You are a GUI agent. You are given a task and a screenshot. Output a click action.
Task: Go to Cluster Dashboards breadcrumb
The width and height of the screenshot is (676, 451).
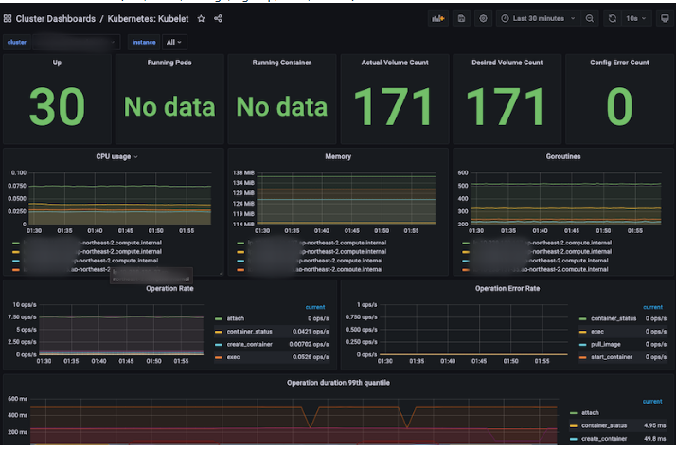pyautogui.click(x=56, y=19)
